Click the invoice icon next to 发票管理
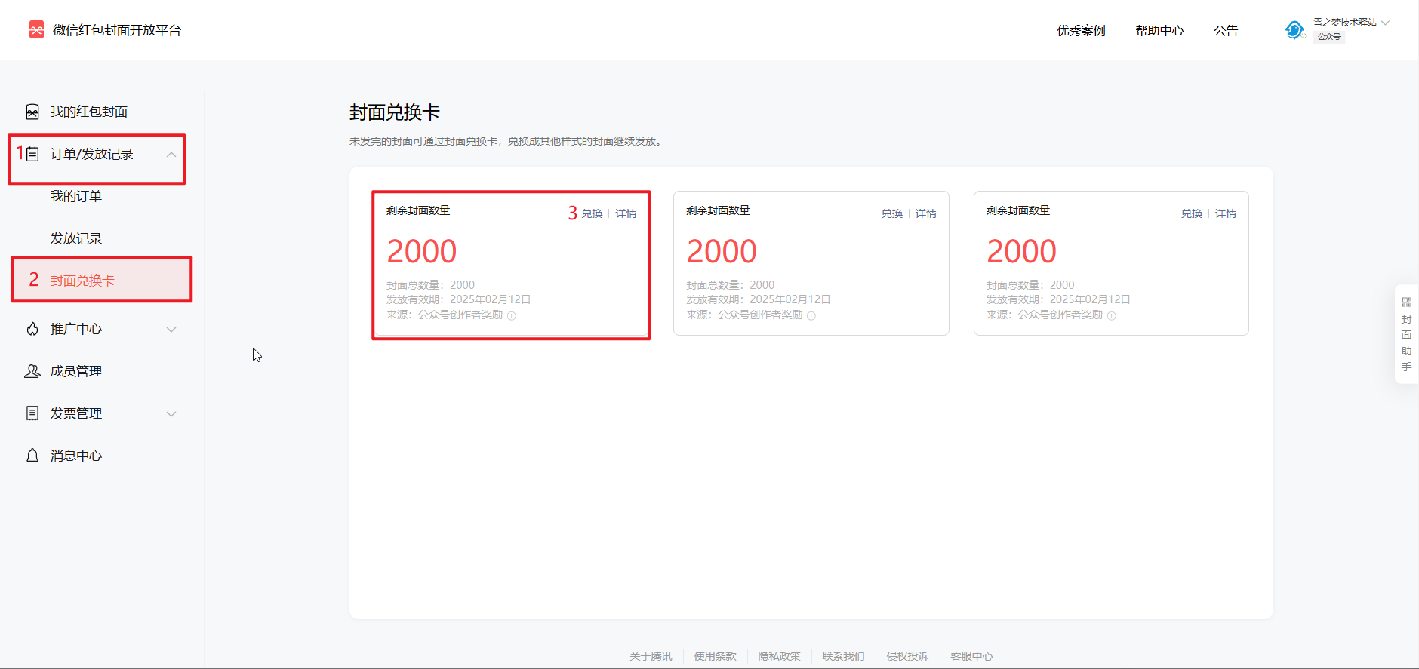1419x669 pixels. click(x=32, y=413)
